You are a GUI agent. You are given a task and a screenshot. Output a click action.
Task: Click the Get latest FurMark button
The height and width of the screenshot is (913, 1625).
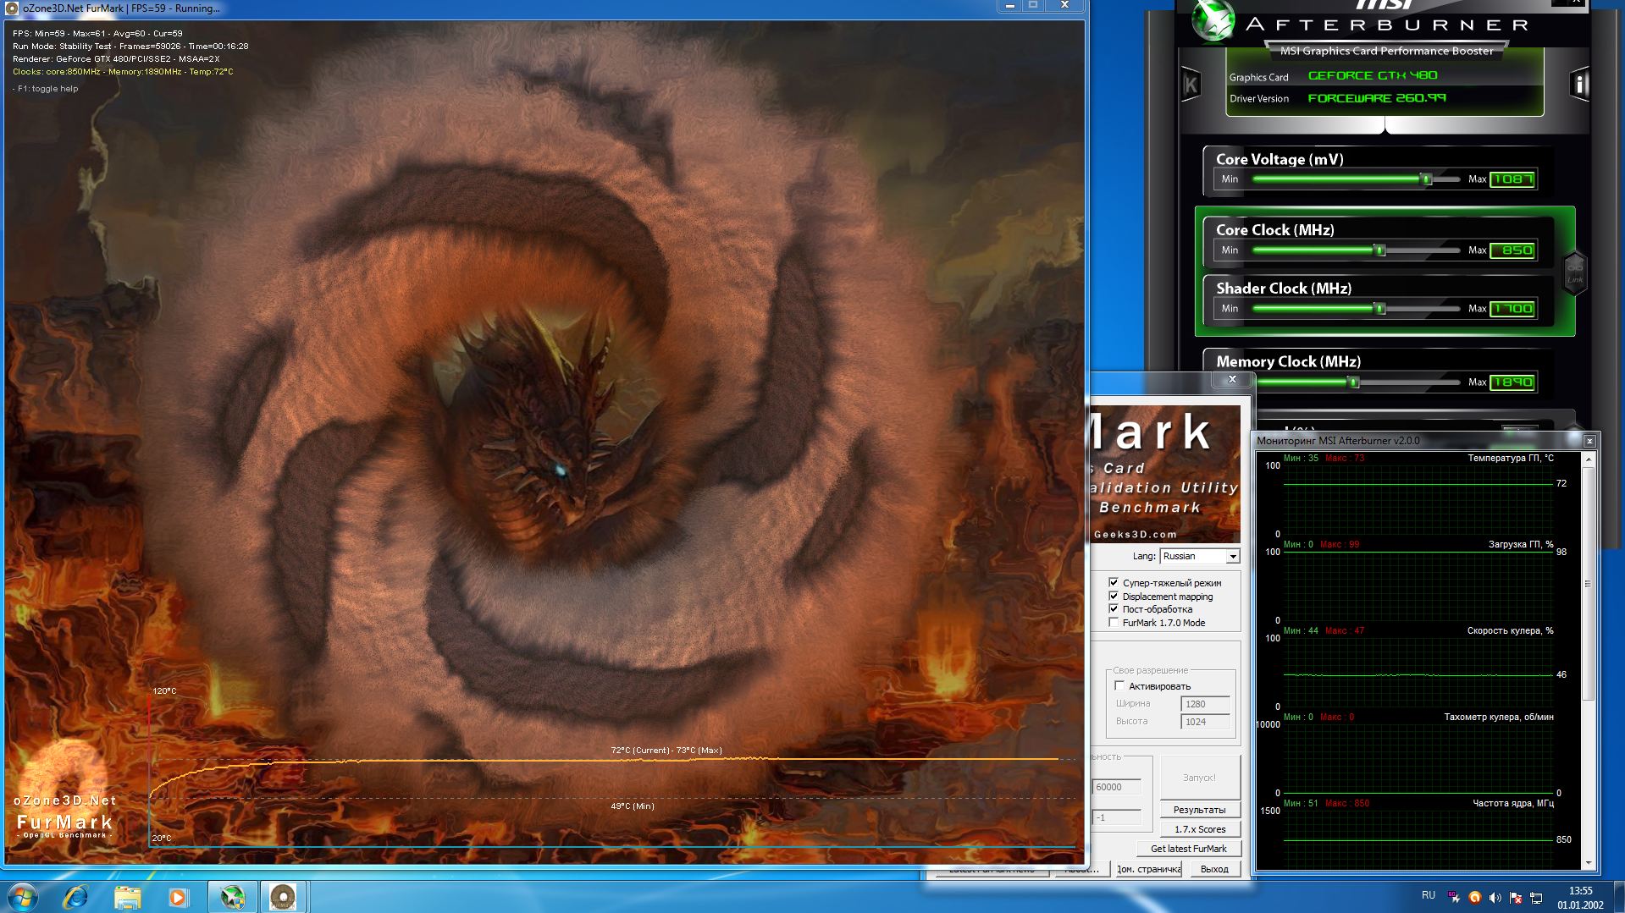(x=1189, y=849)
